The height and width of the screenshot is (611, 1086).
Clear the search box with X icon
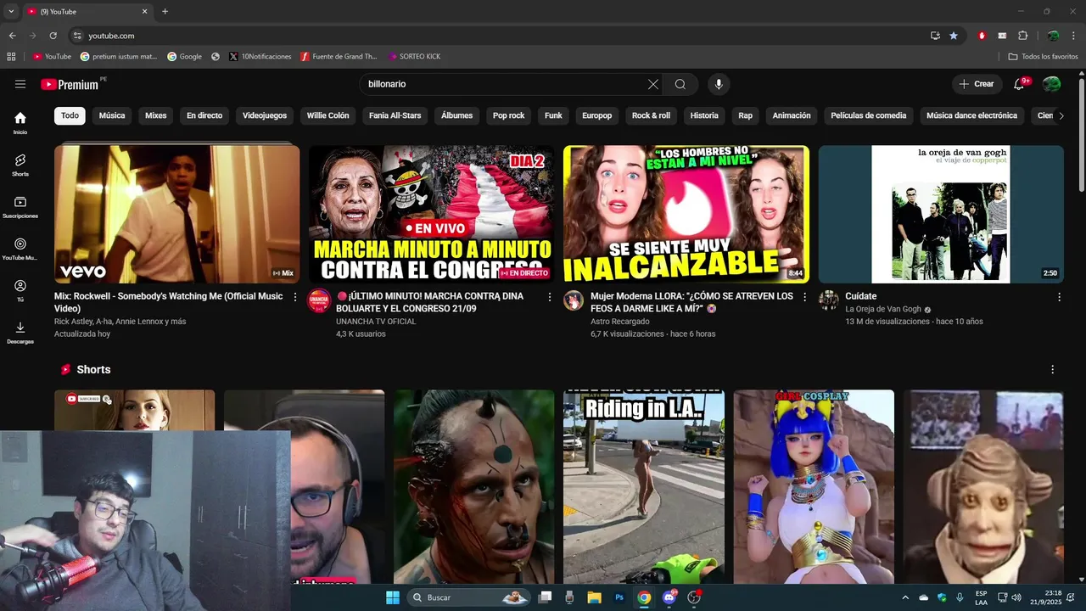tap(653, 84)
